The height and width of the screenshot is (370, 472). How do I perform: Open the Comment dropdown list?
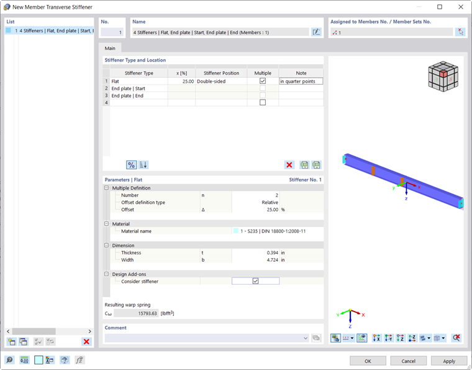point(306,338)
